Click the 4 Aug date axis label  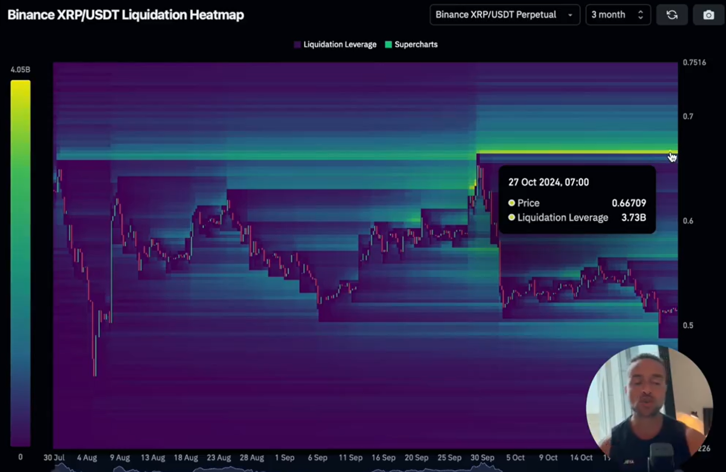(87, 457)
